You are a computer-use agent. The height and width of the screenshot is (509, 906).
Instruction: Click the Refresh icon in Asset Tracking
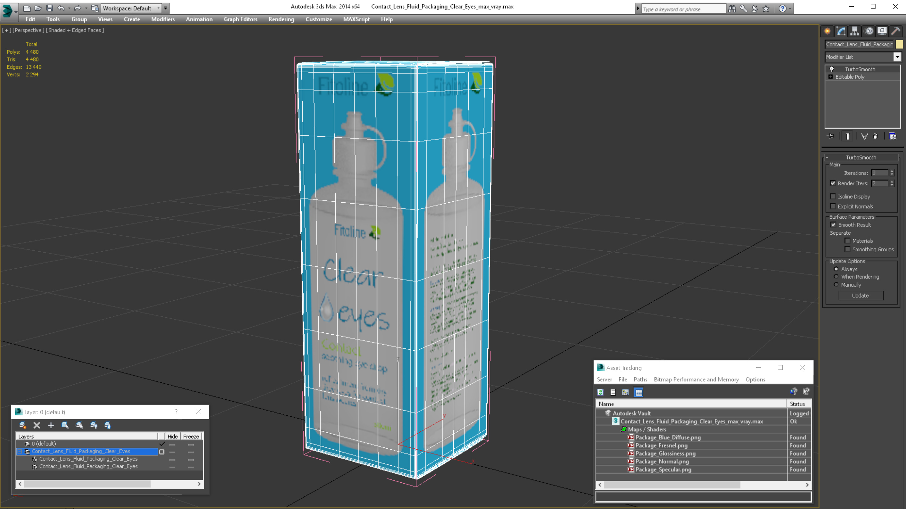[x=600, y=392]
